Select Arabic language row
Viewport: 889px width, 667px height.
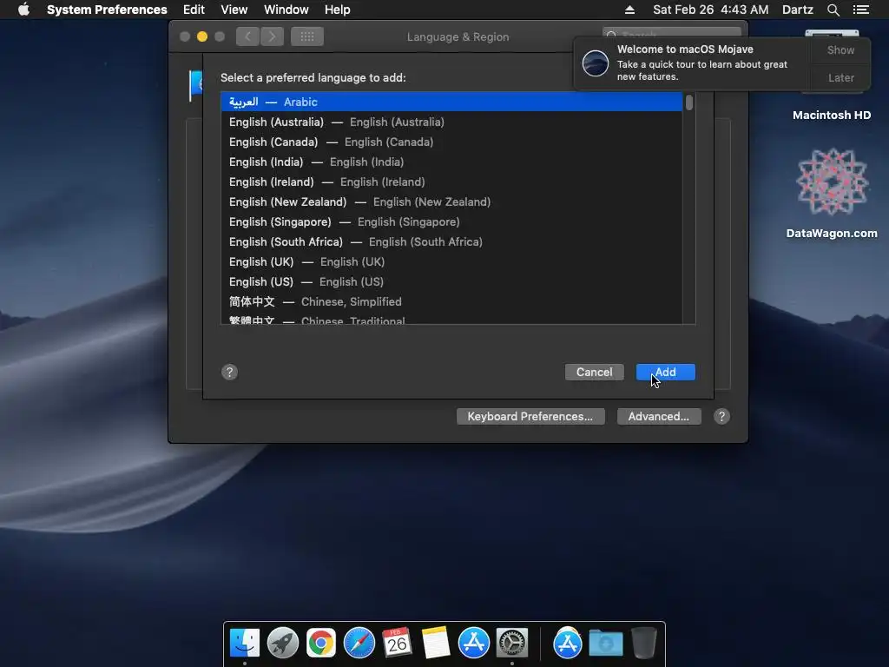tap(451, 102)
